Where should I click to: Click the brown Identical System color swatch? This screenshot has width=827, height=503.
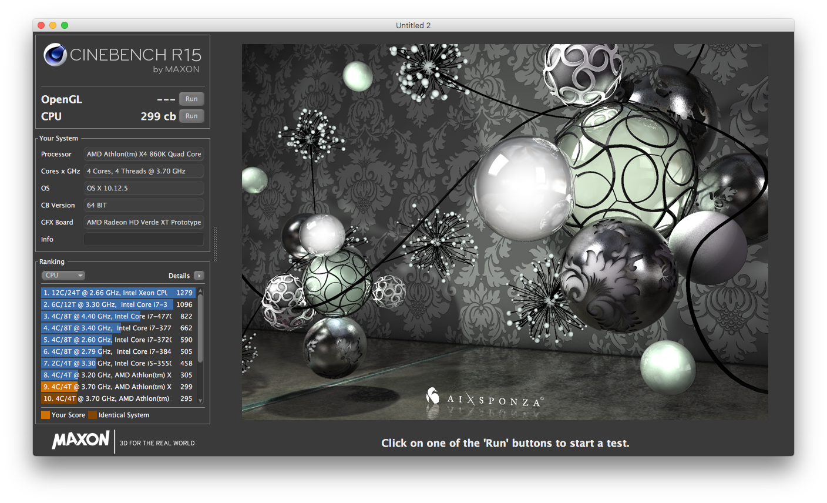pos(92,415)
